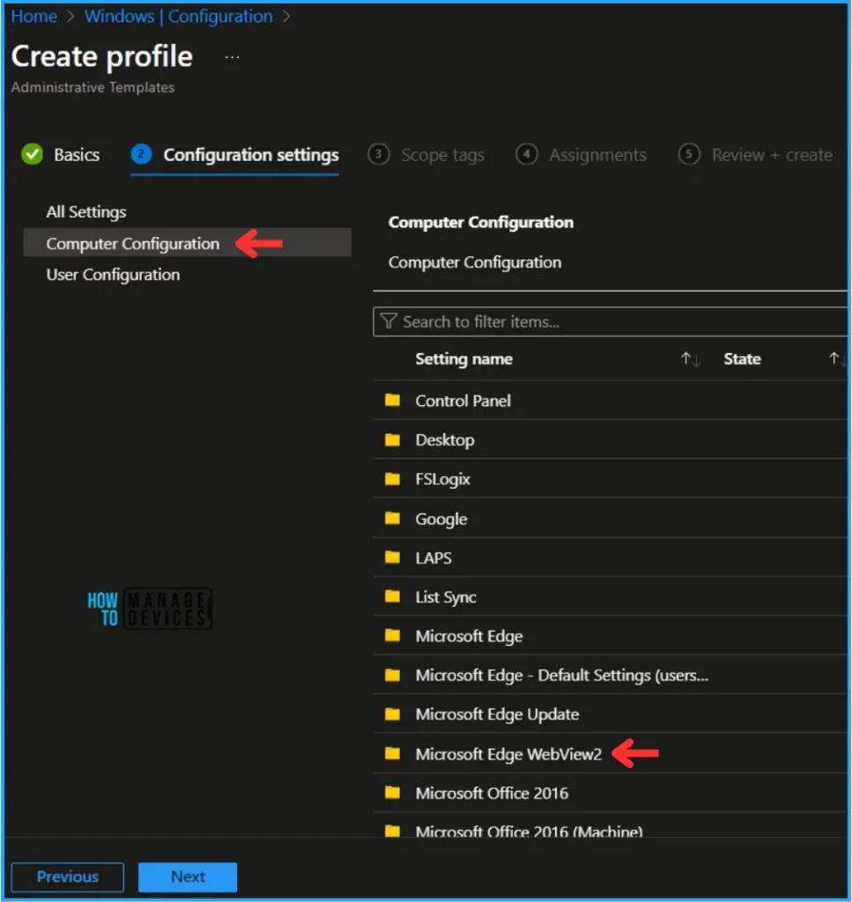Click the Windows | Configuration breadcrumb link
This screenshot has width=852, height=902.
click(x=178, y=16)
